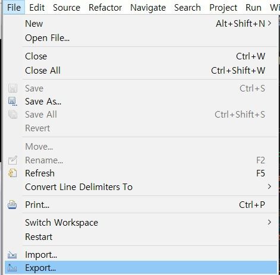
Task: Click the printer icon beside Print
Action: point(12,204)
